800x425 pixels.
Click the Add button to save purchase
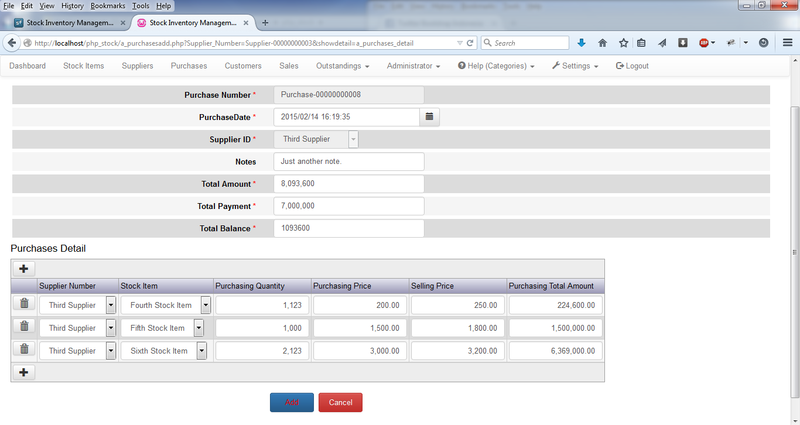tap(292, 402)
